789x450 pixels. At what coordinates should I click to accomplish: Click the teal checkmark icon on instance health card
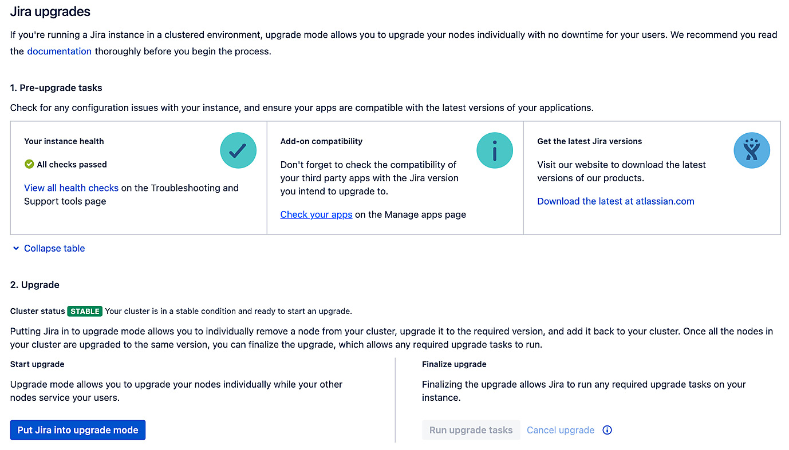tap(238, 150)
